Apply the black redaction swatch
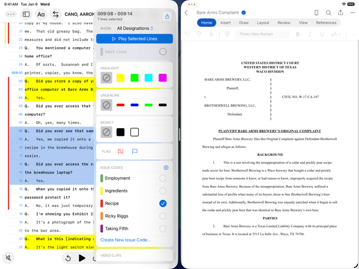Viewport: 359px width, 269px height. [121, 132]
